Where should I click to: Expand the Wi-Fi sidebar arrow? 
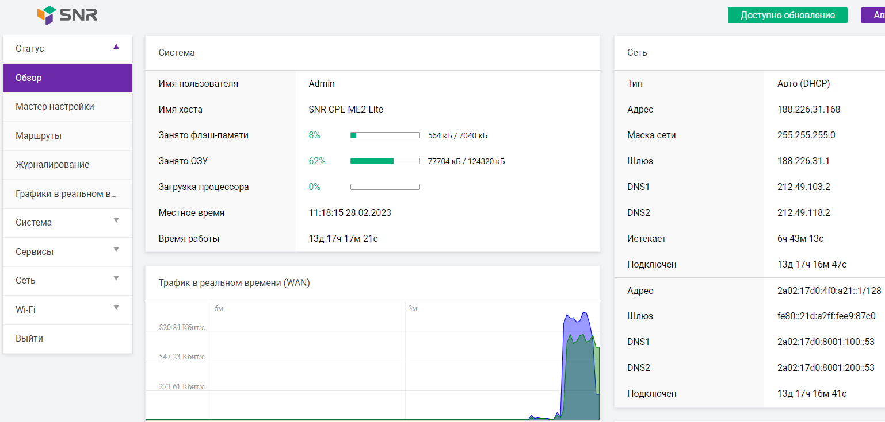point(116,308)
